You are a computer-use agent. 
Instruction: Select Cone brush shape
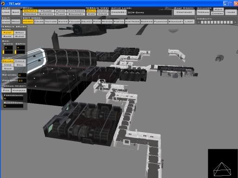coord(8,65)
